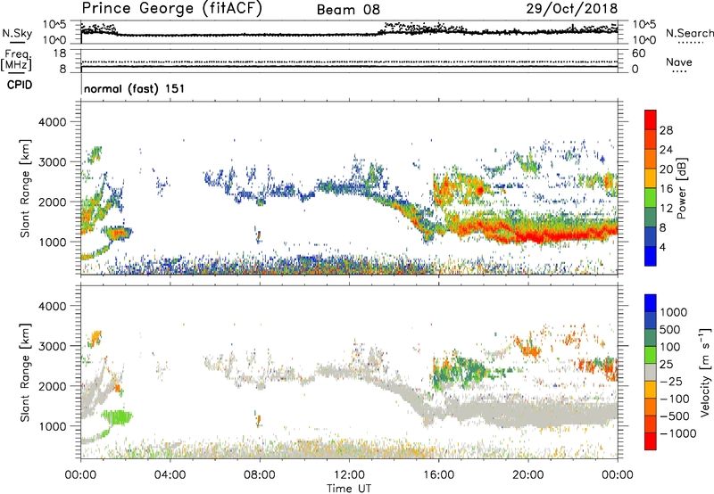Image resolution: width=714 pixels, height=494 pixels.
Task: Click the -25 label on Velocity colorbar
Action: (x=671, y=382)
